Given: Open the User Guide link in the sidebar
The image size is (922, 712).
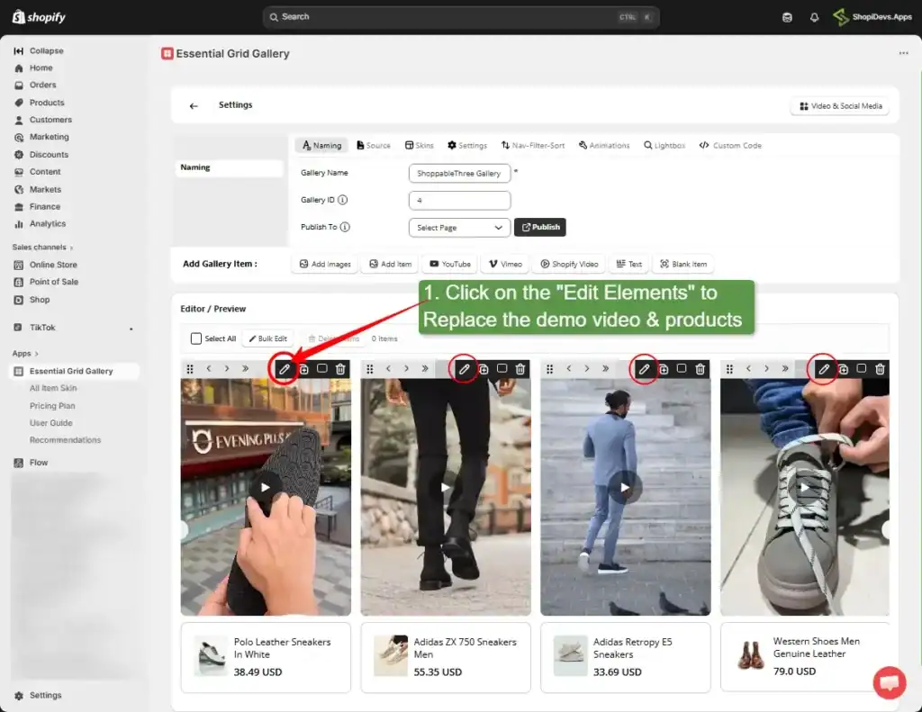Looking at the screenshot, I should [x=51, y=422].
